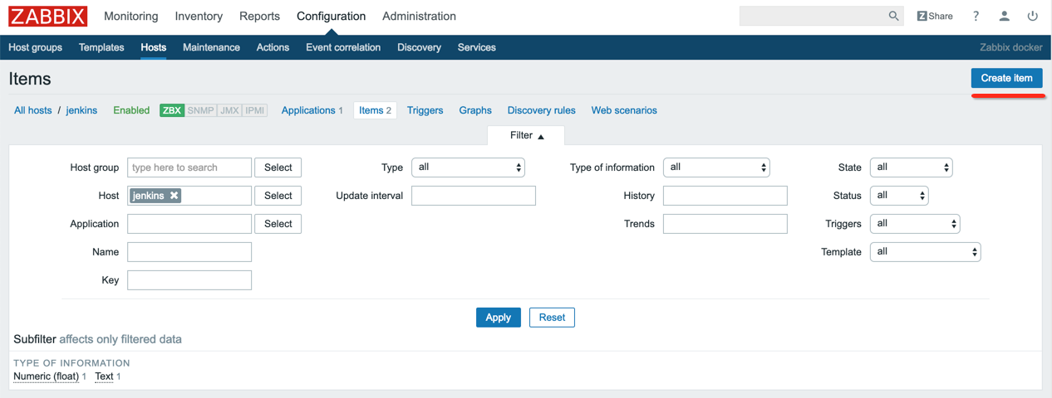This screenshot has height=398, width=1052.
Task: Click the search magnifier icon
Action: [x=893, y=16]
